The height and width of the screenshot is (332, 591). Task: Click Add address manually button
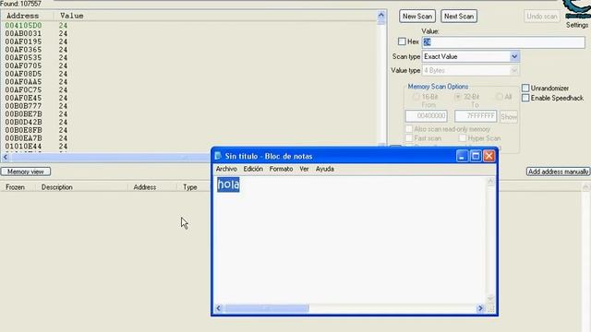coord(558,172)
